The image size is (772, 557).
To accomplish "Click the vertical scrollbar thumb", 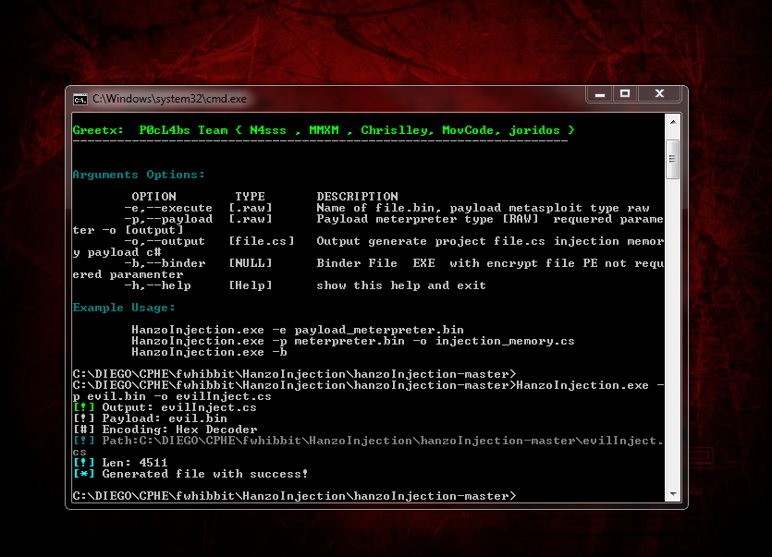I will 673,160.
